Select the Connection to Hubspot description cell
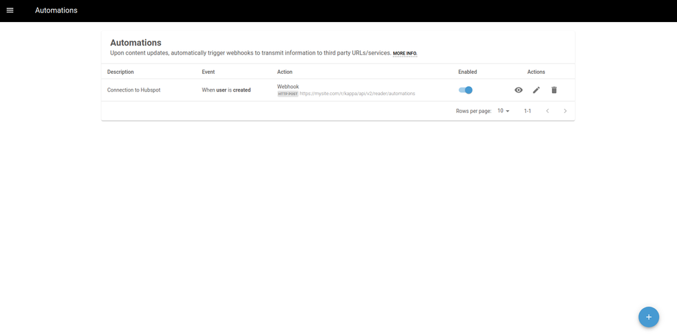The width and height of the screenshot is (677, 335). [134, 90]
